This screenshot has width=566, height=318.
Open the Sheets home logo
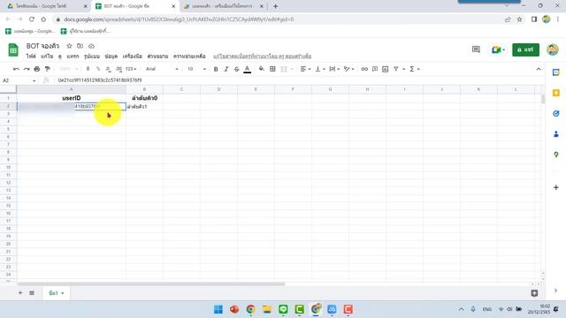click(13, 50)
